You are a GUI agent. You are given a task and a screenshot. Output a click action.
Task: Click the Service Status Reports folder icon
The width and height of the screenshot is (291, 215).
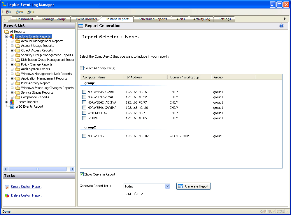tap(18, 92)
